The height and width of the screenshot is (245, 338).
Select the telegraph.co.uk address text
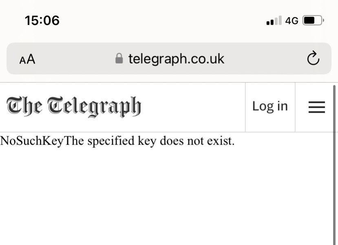176,59
